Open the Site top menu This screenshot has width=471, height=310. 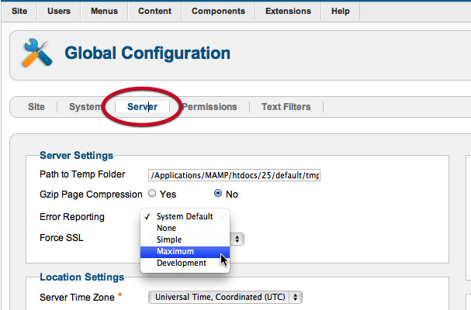click(19, 11)
